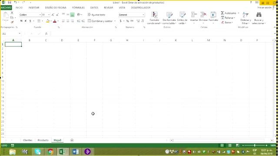This screenshot has height=156, width=278.
Task: Click the comma style 000 icon
Action: [132, 21]
